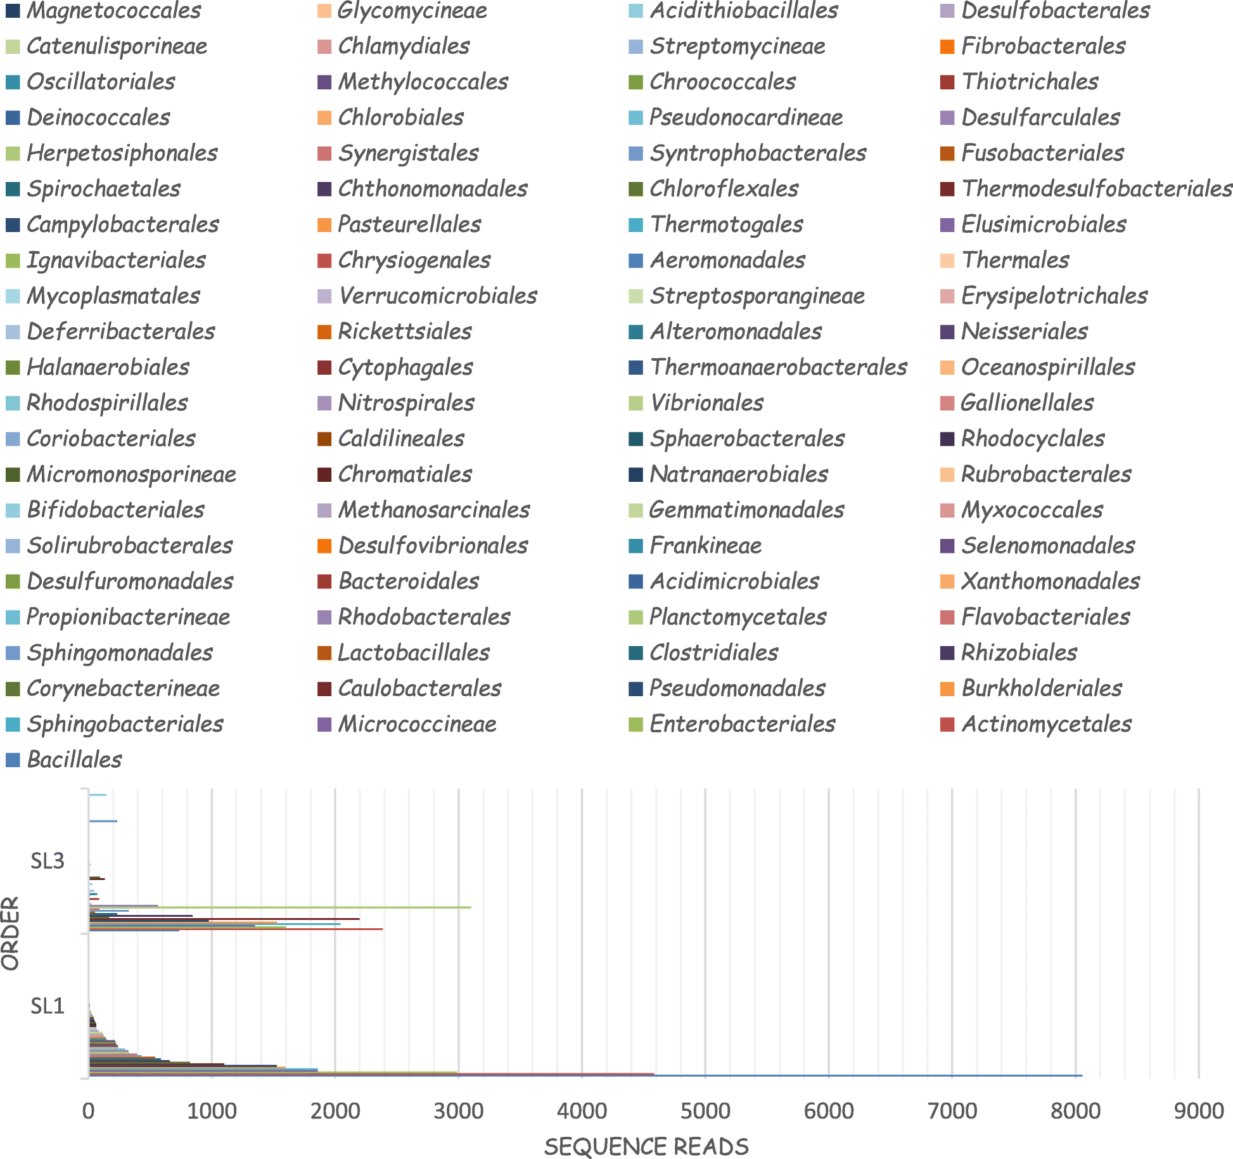
Task: Click the Corynebacterineae legend label
Action: pos(123,689)
